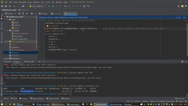Open Windows Start menu
This screenshot has height=106, width=188.
pos(2,104)
